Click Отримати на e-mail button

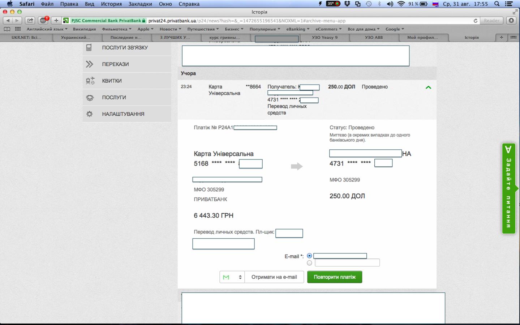(274, 277)
